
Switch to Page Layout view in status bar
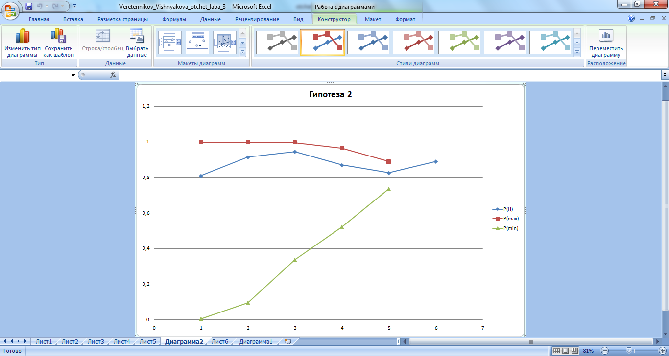pyautogui.click(x=565, y=351)
